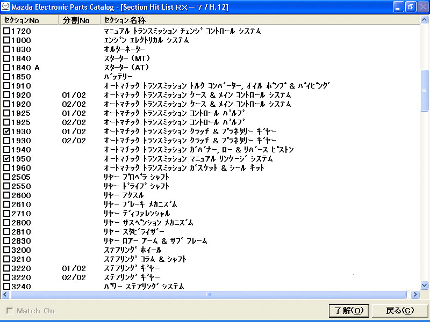Click the vertical scrollbar up arrow
The width and height of the screenshot is (430, 322).
[x=424, y=20]
